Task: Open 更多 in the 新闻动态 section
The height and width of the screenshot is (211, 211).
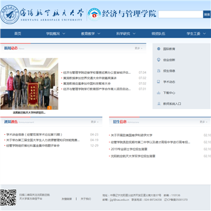Action: pyautogui.click(x=138, y=48)
